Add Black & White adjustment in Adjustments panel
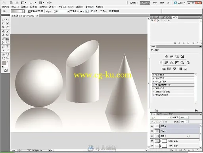This screenshot has height=153, width=203. (x=177, y=62)
